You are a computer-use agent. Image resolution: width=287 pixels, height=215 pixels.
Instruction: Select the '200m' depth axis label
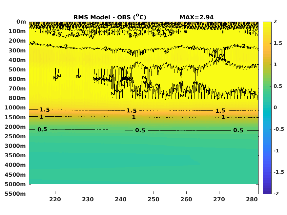pyautogui.click(x=17, y=41)
